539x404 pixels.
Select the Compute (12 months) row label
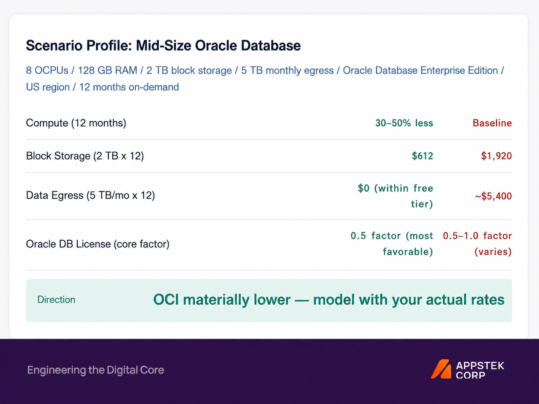(76, 123)
